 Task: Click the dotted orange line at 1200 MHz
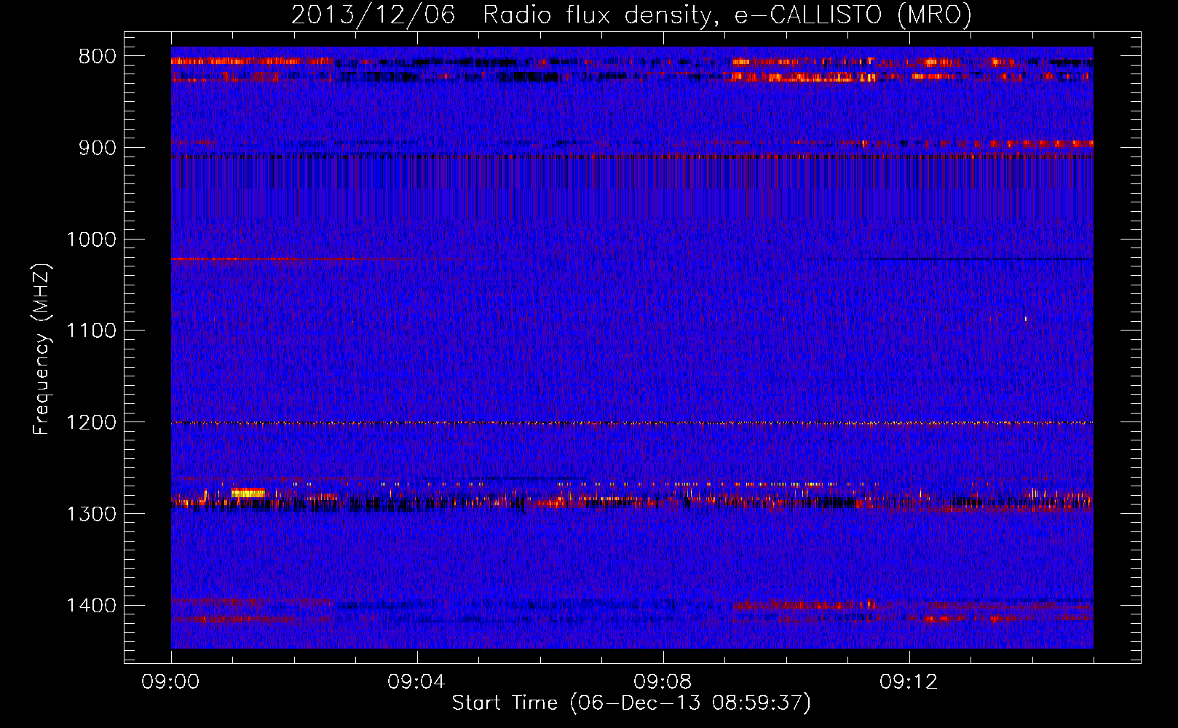click(x=632, y=423)
